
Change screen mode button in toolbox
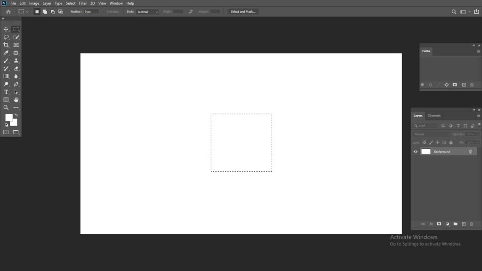[16, 132]
